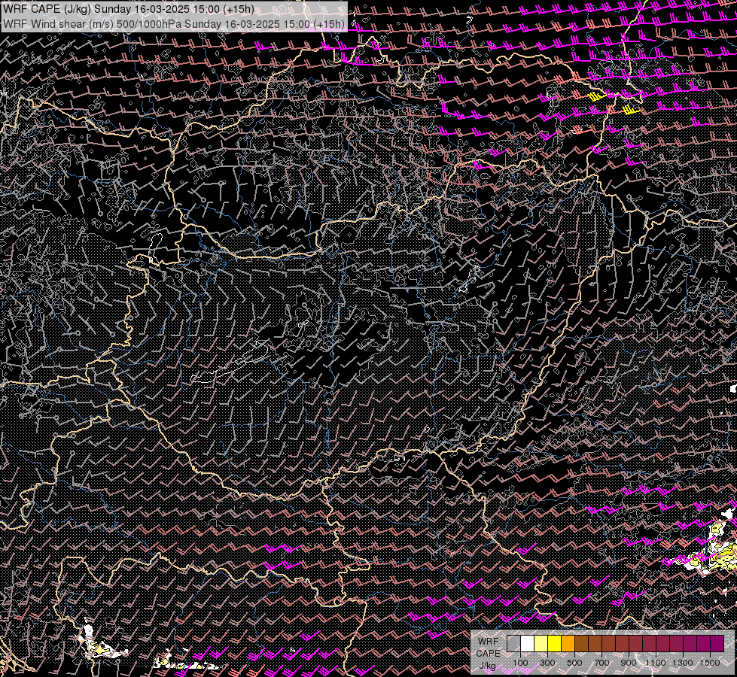Select the rightmost purple legend swatch
737x677 pixels.
click(717, 643)
